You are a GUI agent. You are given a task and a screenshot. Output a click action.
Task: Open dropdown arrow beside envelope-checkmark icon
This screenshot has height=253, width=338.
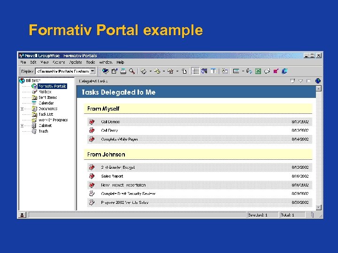177,71
